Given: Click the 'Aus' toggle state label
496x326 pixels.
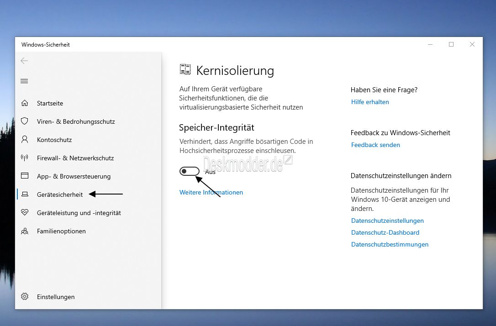Looking at the screenshot, I should (211, 172).
